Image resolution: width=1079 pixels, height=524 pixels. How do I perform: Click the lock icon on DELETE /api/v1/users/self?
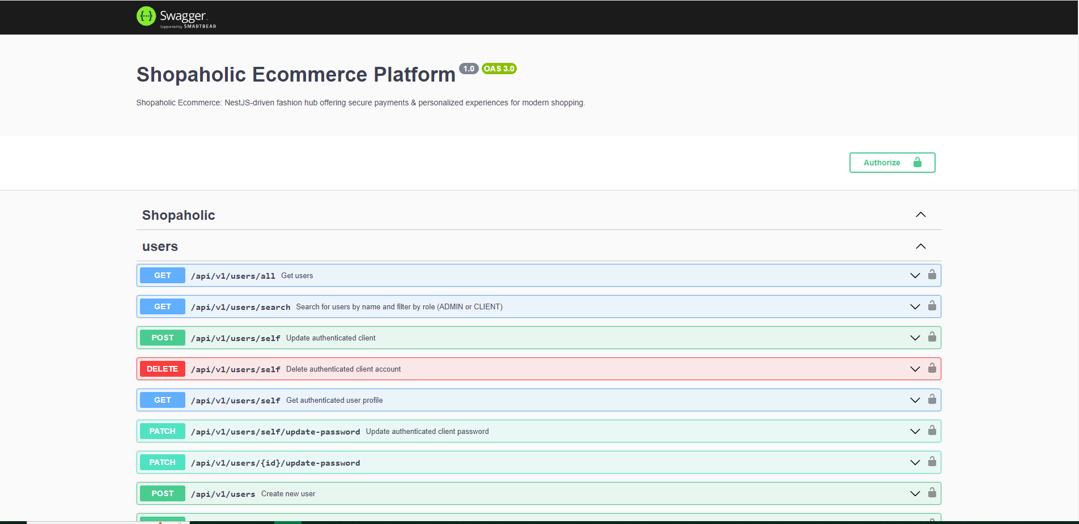tap(932, 368)
